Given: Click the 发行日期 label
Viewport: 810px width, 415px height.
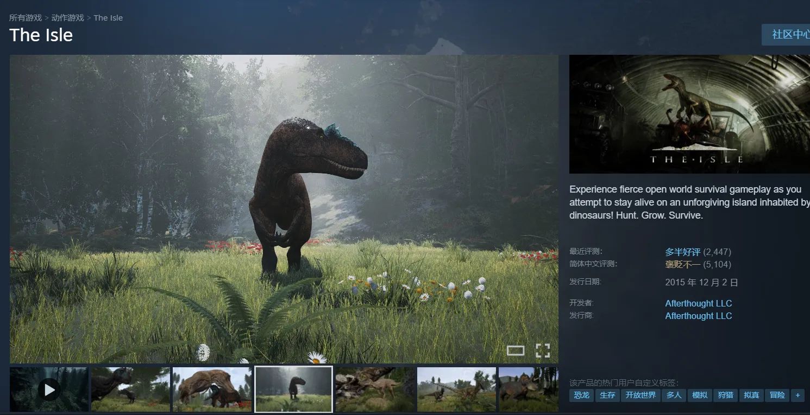Looking at the screenshot, I should pyautogui.click(x=585, y=282).
